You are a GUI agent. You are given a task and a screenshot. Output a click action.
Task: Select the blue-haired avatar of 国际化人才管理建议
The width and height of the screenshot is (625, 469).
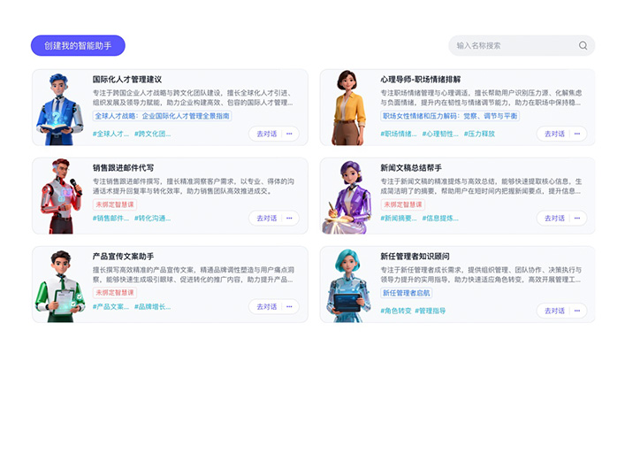[59, 109]
